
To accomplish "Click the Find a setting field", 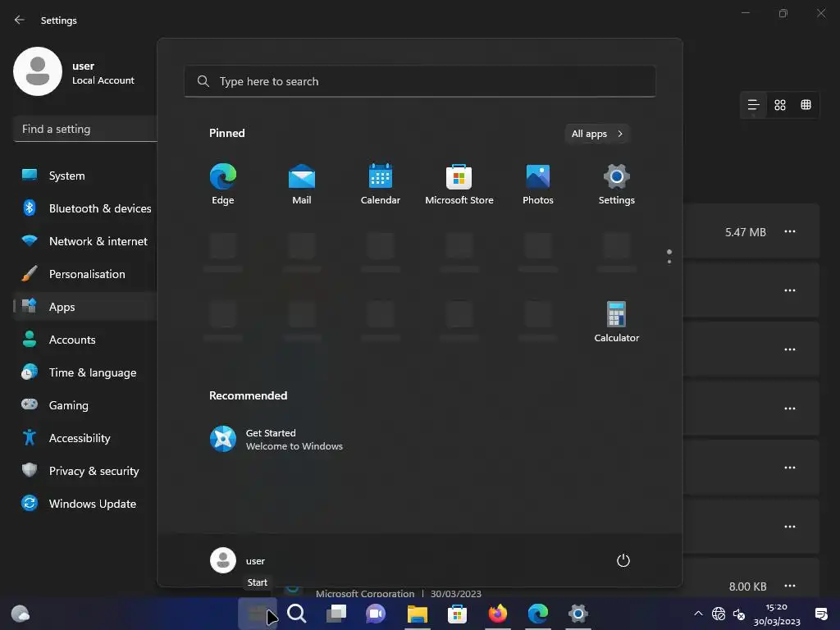I will click(85, 129).
